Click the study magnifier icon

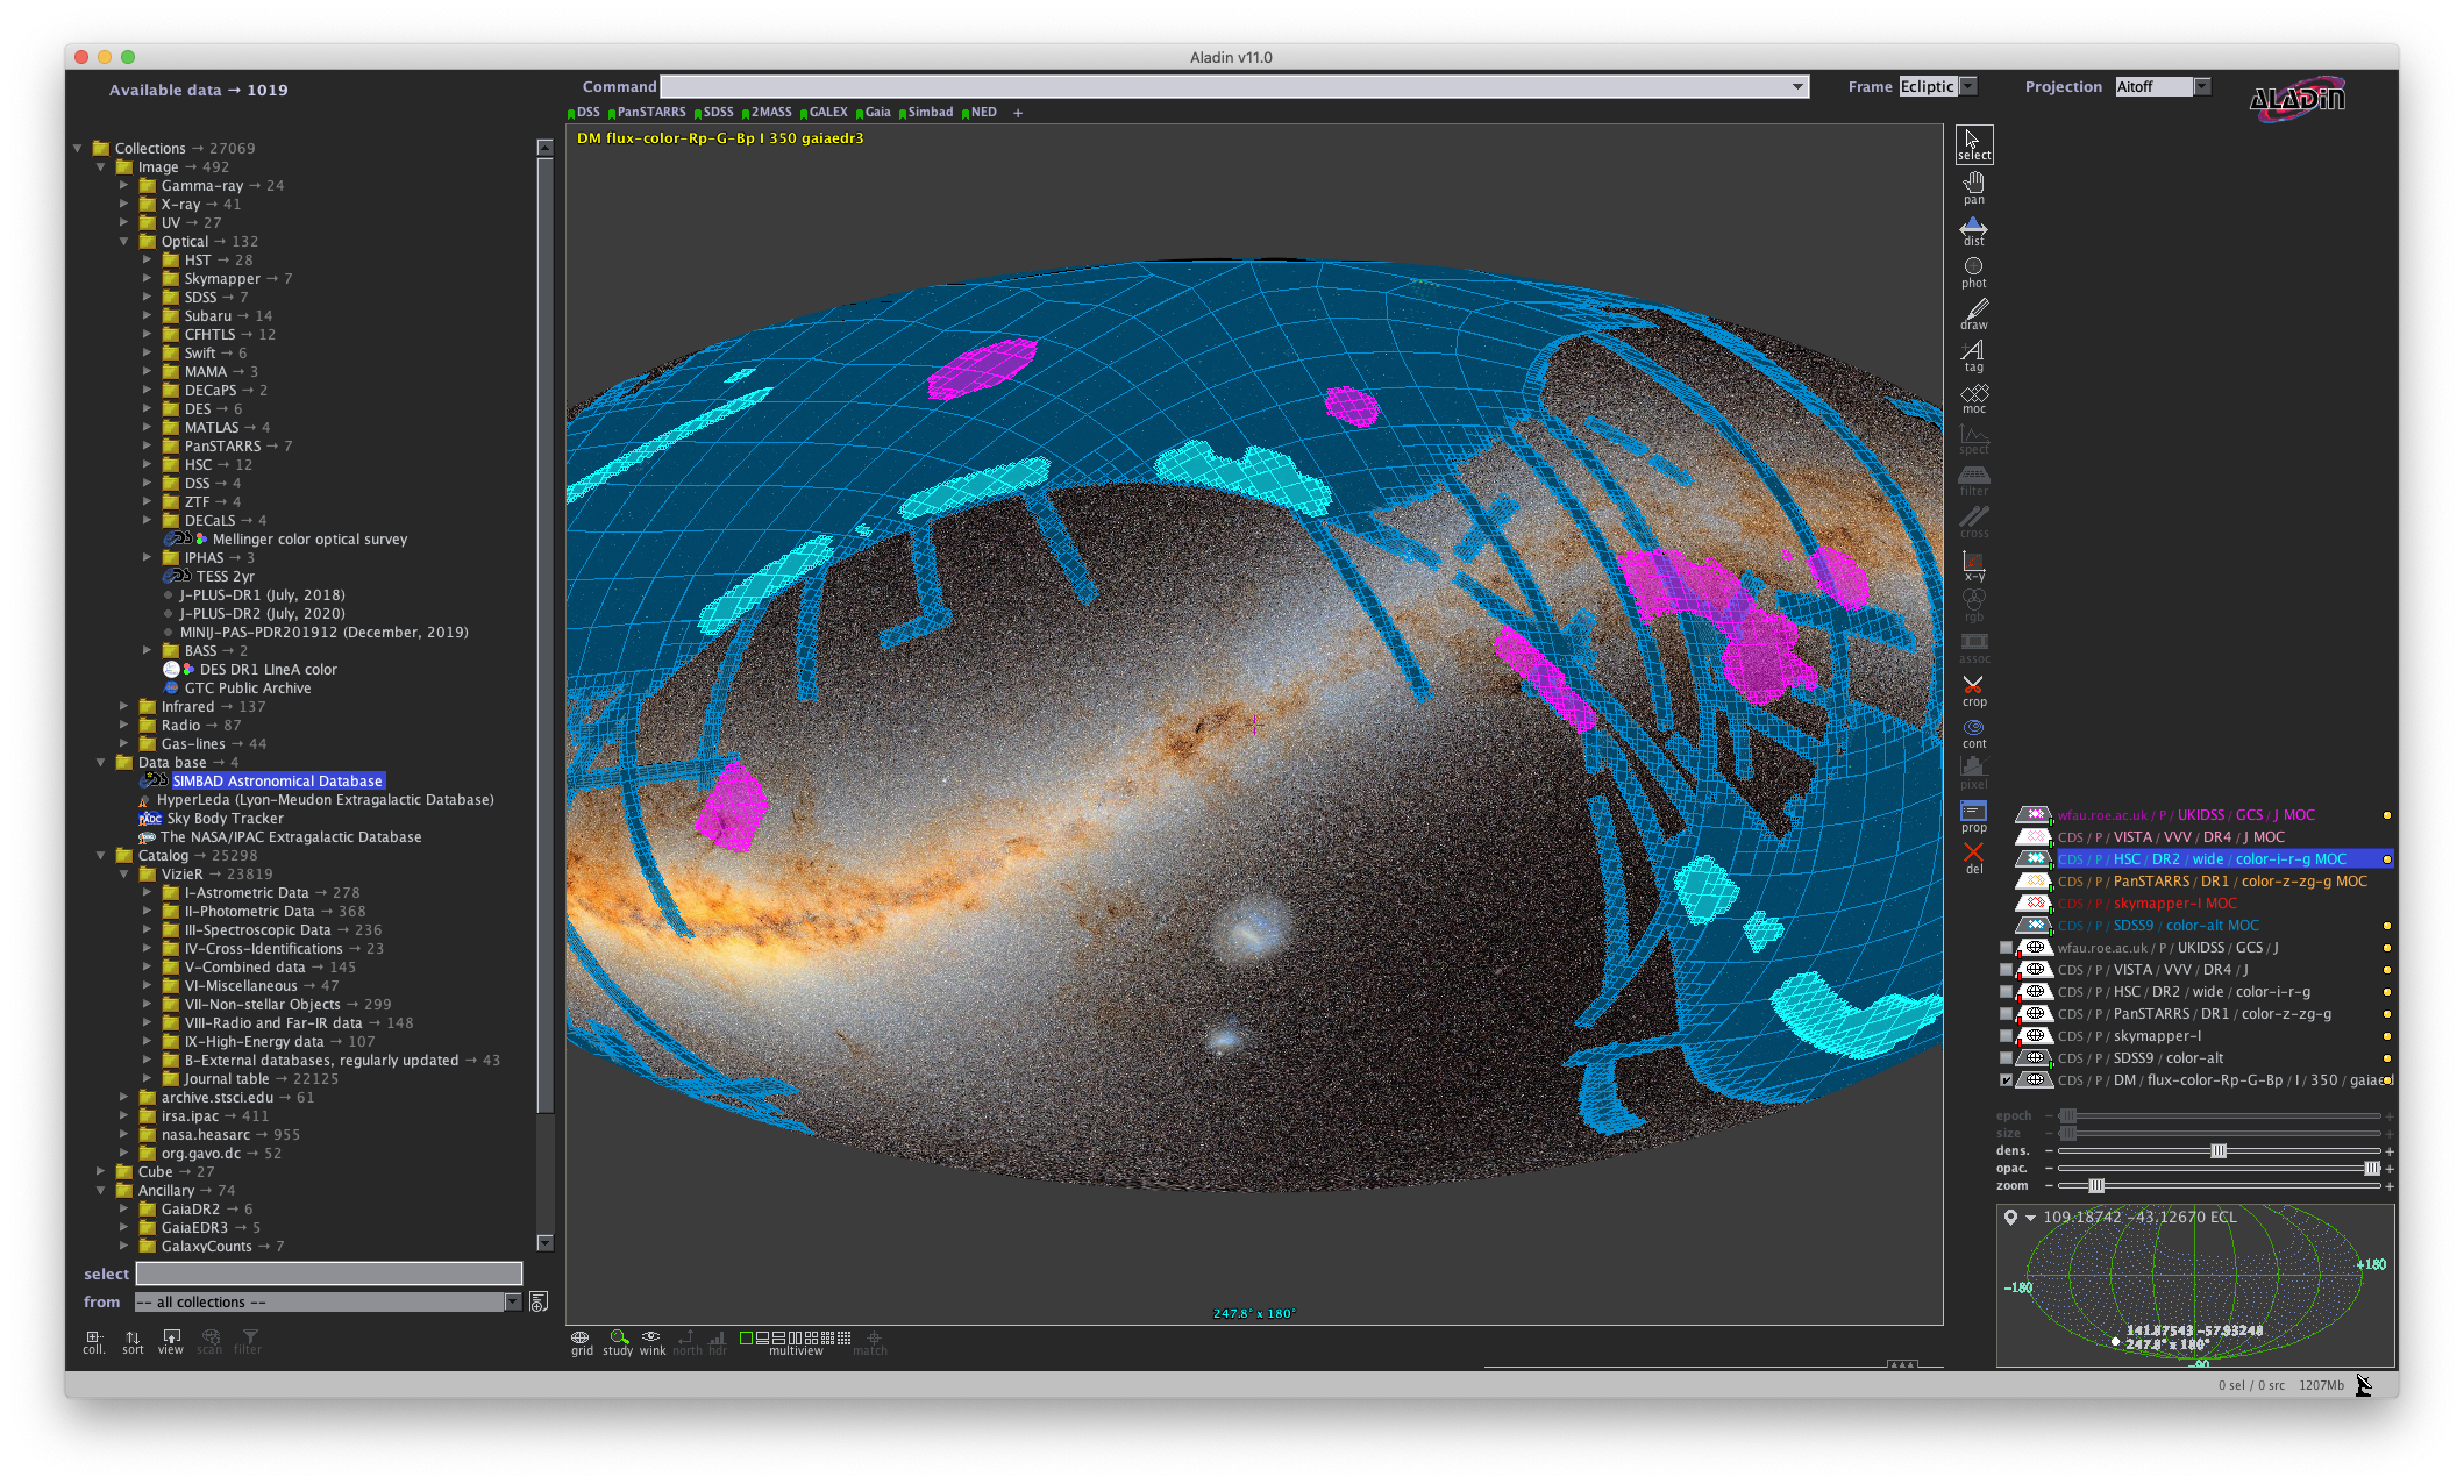coord(618,1342)
